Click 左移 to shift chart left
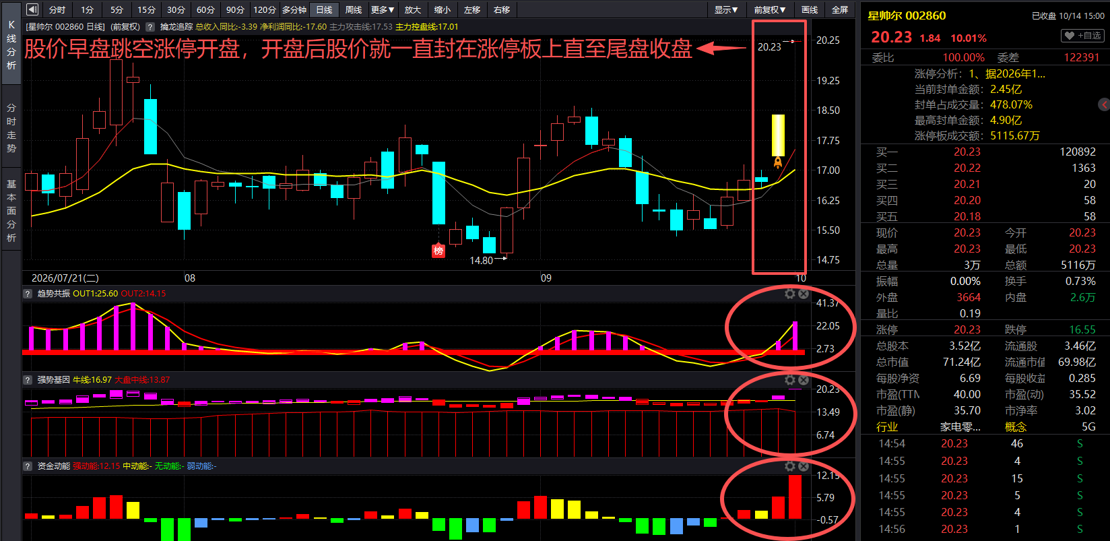The height and width of the screenshot is (541, 1110). (472, 9)
